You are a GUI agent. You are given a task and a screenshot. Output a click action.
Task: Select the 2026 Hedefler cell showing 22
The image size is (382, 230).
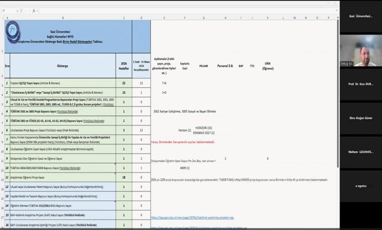tap(124, 83)
